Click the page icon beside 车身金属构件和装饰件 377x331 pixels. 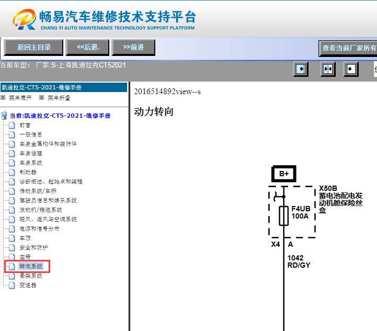click(x=12, y=144)
